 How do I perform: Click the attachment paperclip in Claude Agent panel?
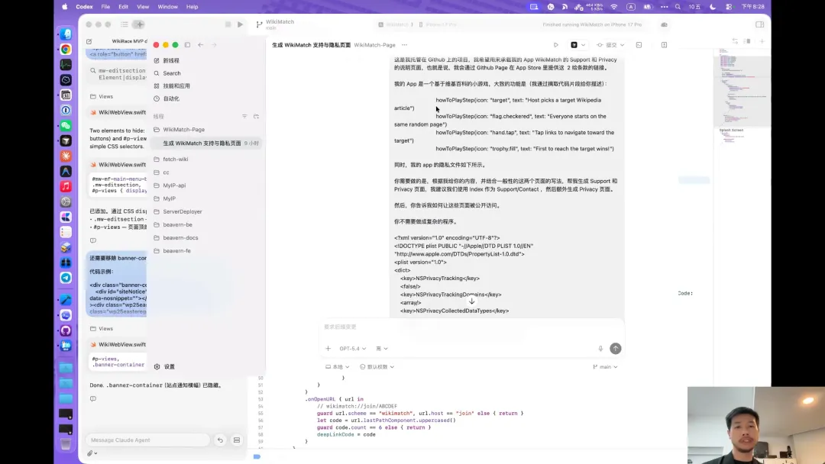[x=90, y=453]
